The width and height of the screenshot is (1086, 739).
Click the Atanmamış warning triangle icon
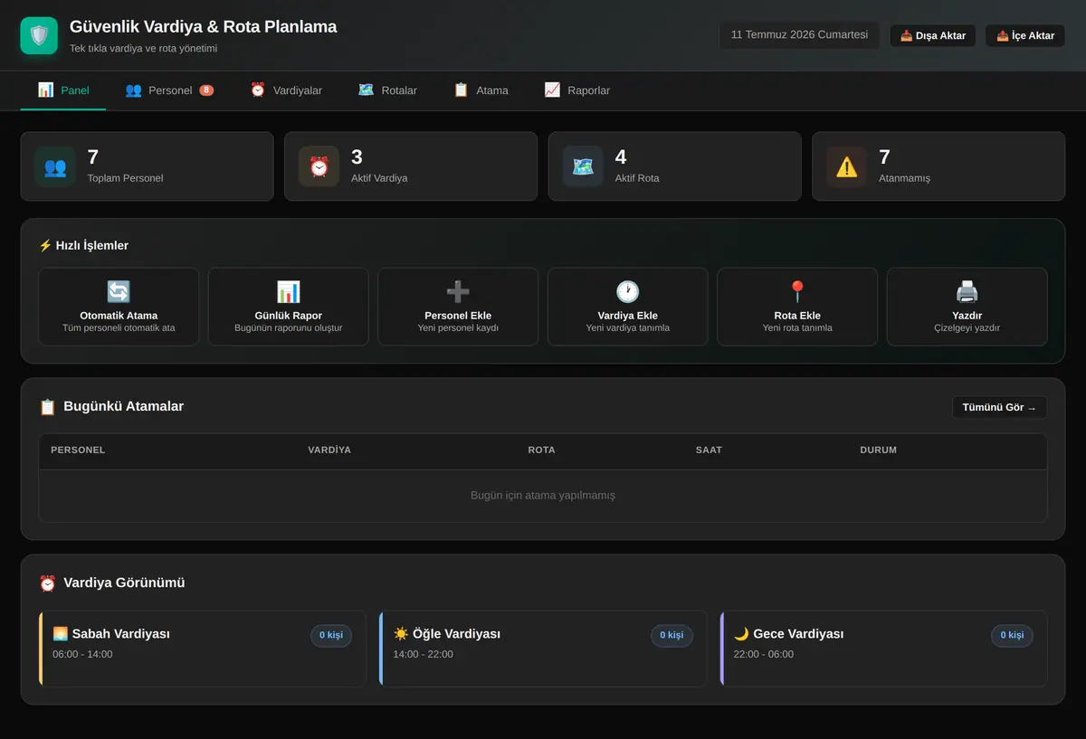click(847, 166)
